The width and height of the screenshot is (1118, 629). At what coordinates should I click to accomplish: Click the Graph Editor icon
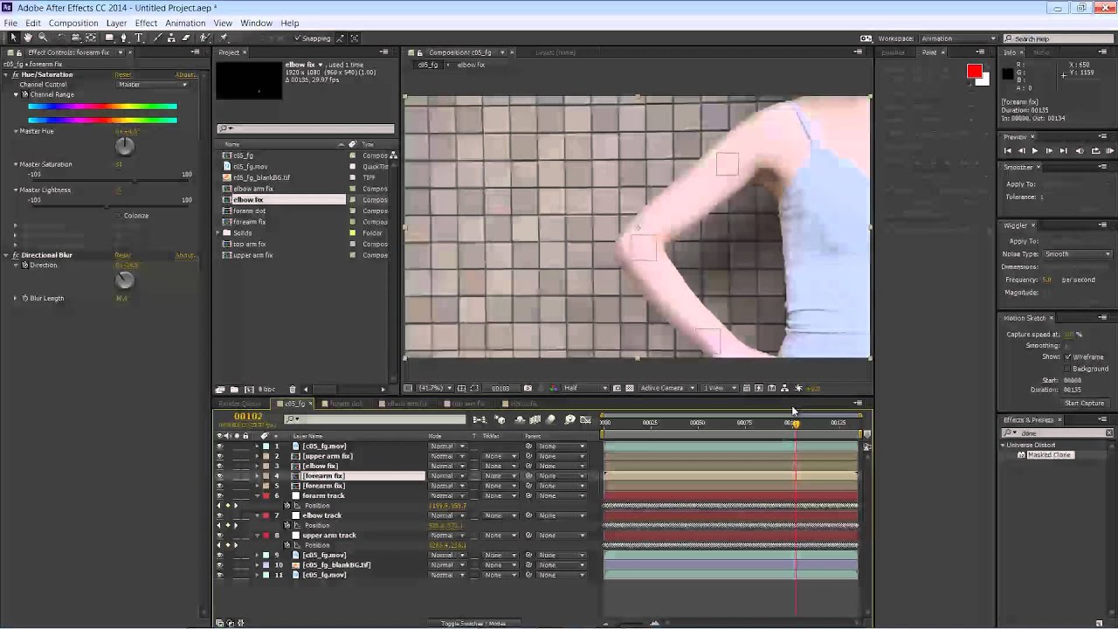[585, 420]
